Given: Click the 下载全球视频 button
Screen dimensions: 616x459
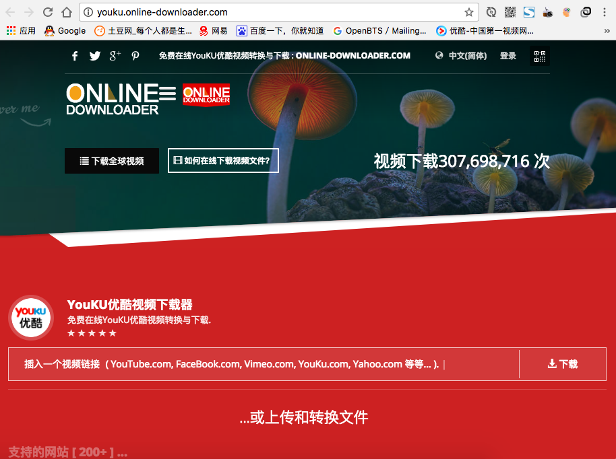Looking at the screenshot, I should point(112,162).
